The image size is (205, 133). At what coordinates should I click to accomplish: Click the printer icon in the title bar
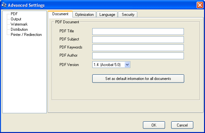click(4, 5)
